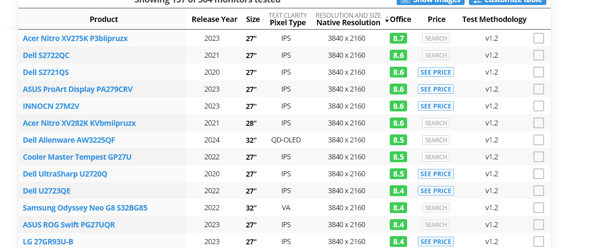Sort by Native Resolution column header
Screen dimensions: 598x248
coord(348,22)
